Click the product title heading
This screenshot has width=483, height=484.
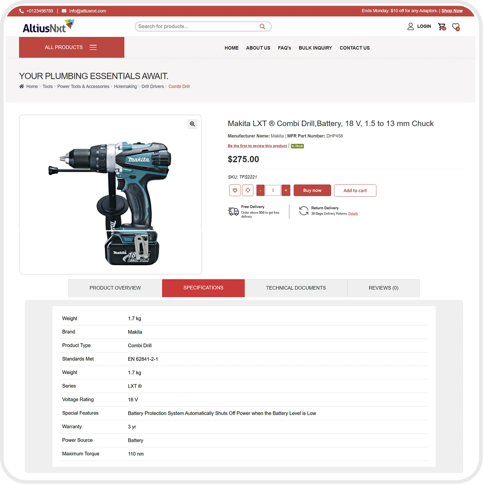(x=331, y=124)
